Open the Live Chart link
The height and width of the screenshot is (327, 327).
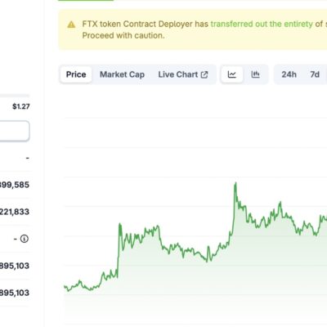pyautogui.click(x=183, y=74)
